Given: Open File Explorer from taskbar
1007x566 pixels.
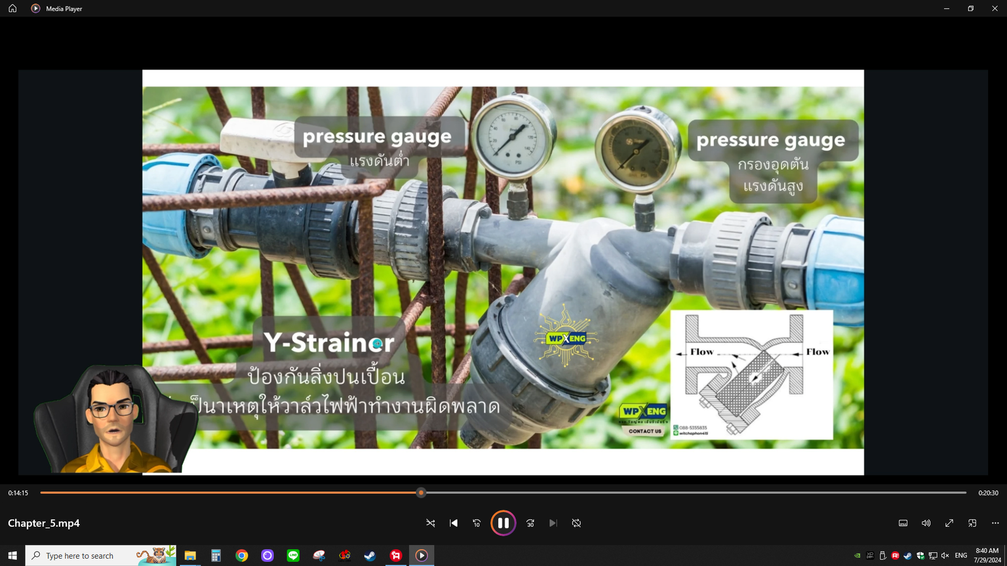Looking at the screenshot, I should pos(190,556).
